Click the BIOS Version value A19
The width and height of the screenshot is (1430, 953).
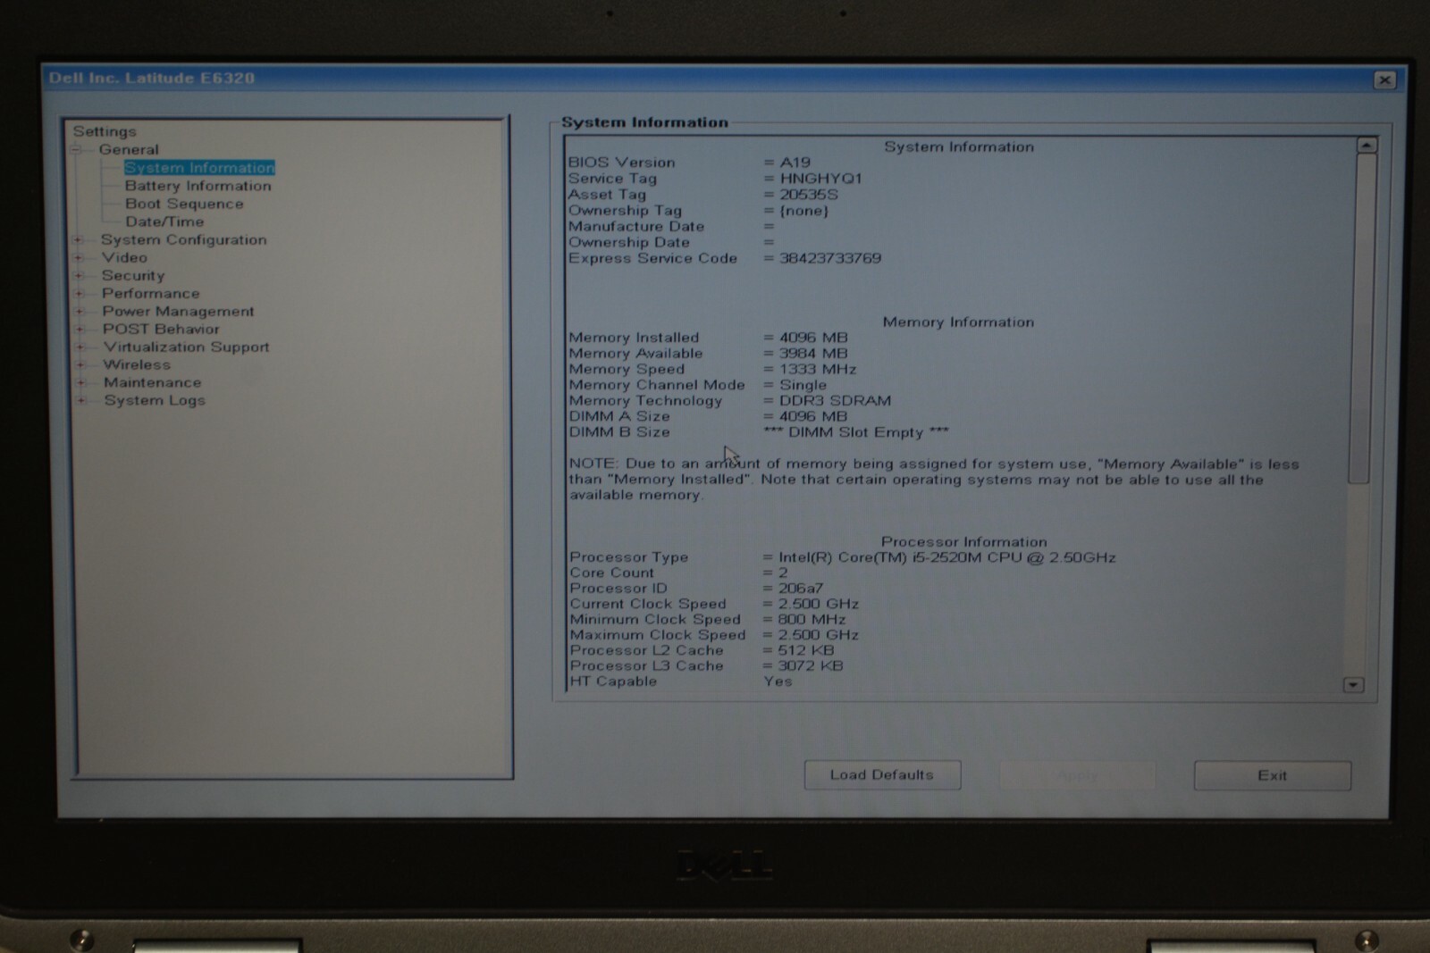[x=795, y=163]
